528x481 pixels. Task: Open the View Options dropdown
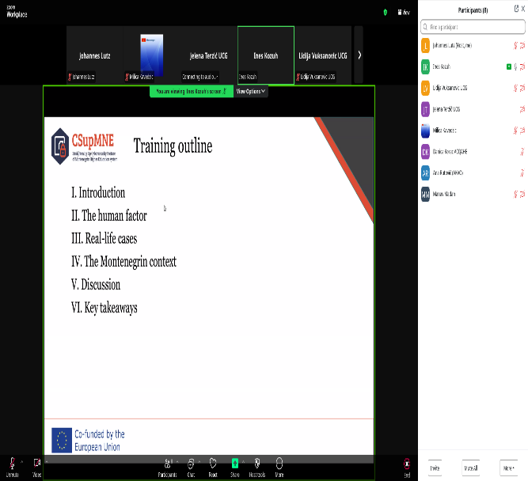[x=251, y=91]
